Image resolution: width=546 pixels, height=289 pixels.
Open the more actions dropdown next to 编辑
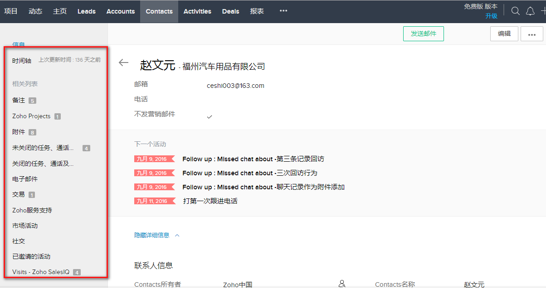tap(531, 34)
